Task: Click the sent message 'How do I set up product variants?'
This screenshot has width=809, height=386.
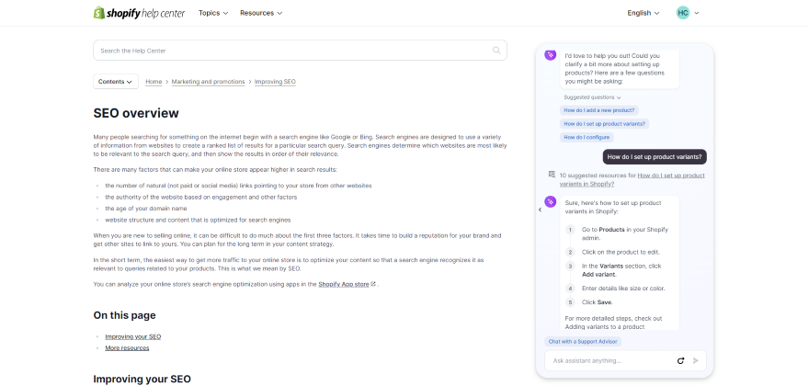Action: coord(655,157)
